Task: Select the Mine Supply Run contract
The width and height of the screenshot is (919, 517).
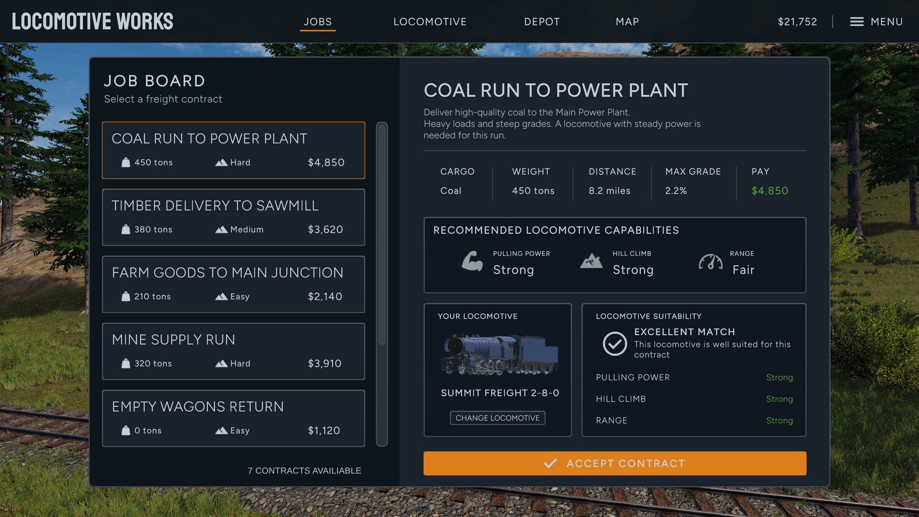Action: [x=234, y=351]
